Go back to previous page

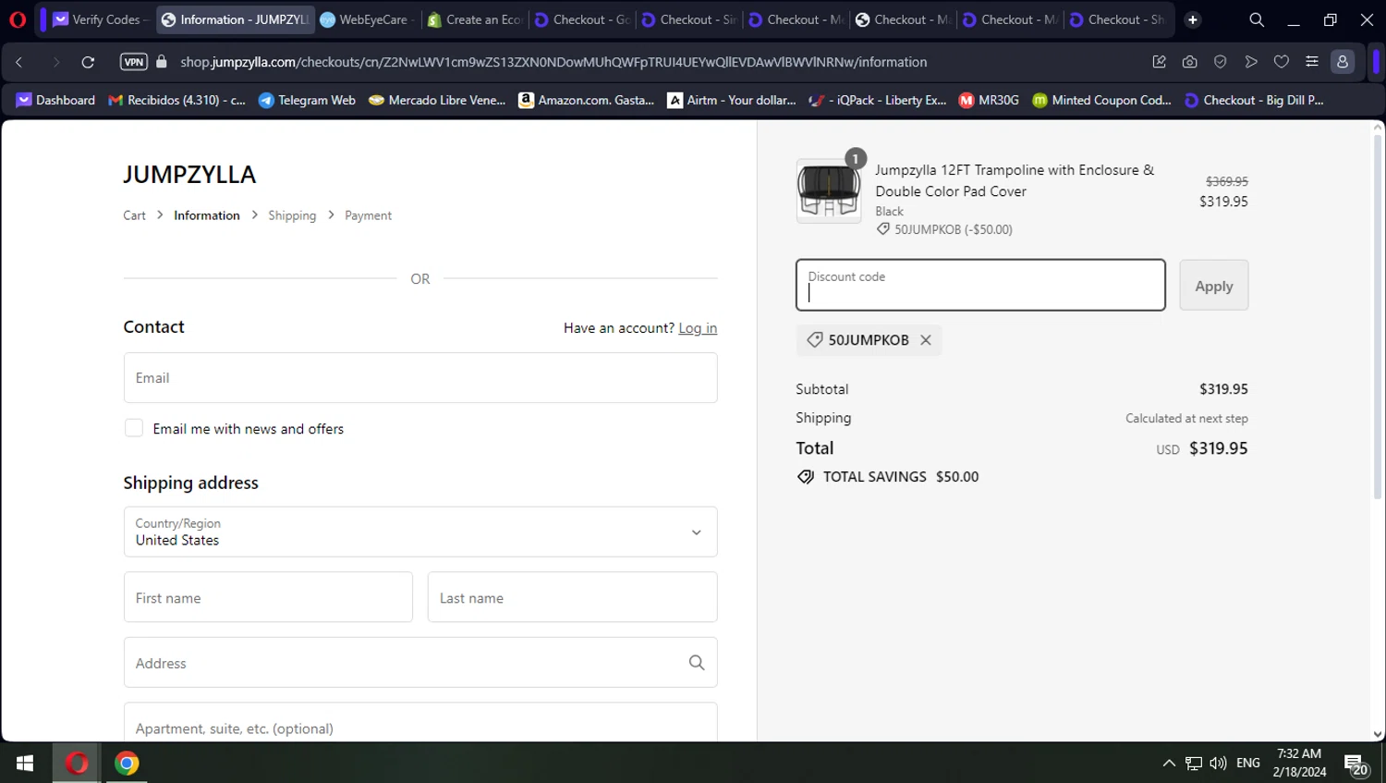(x=19, y=62)
